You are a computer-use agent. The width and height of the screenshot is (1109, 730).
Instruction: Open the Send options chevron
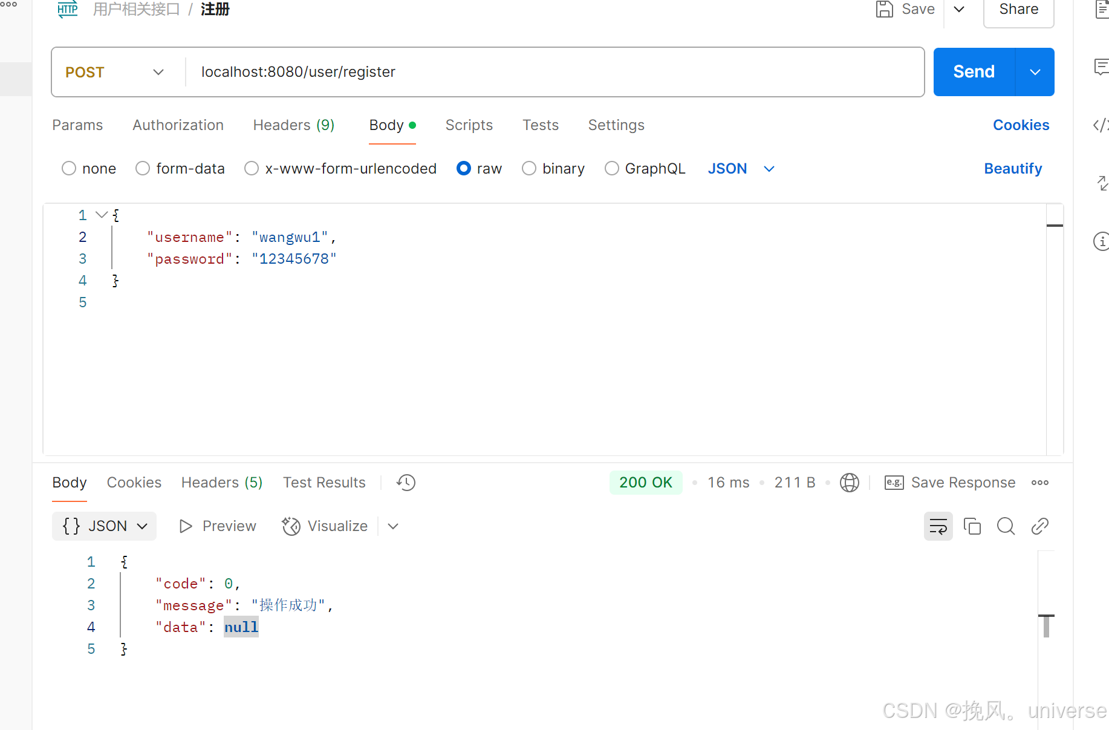pos(1035,72)
